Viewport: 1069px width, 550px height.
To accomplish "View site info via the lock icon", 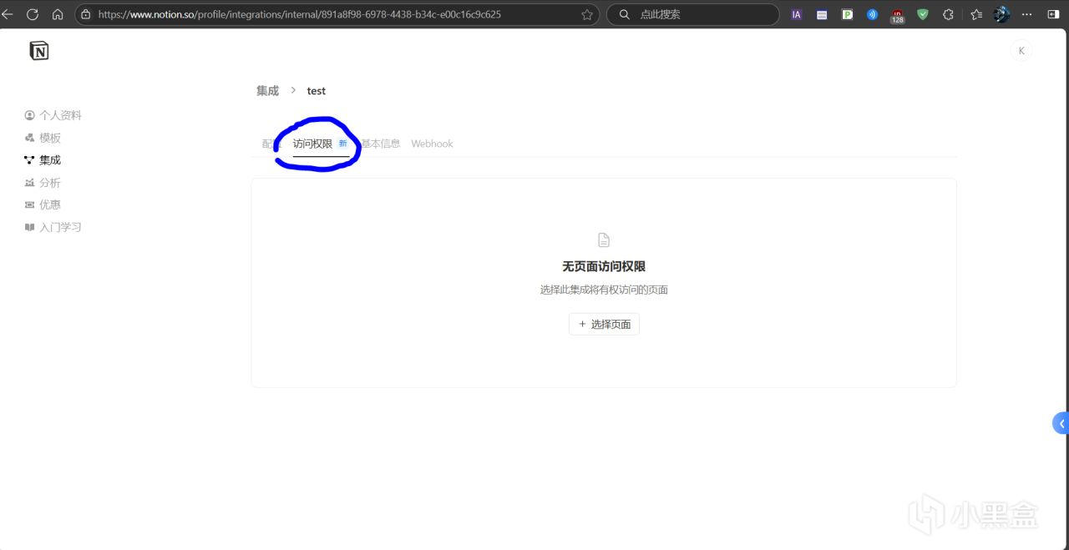I will [x=85, y=14].
